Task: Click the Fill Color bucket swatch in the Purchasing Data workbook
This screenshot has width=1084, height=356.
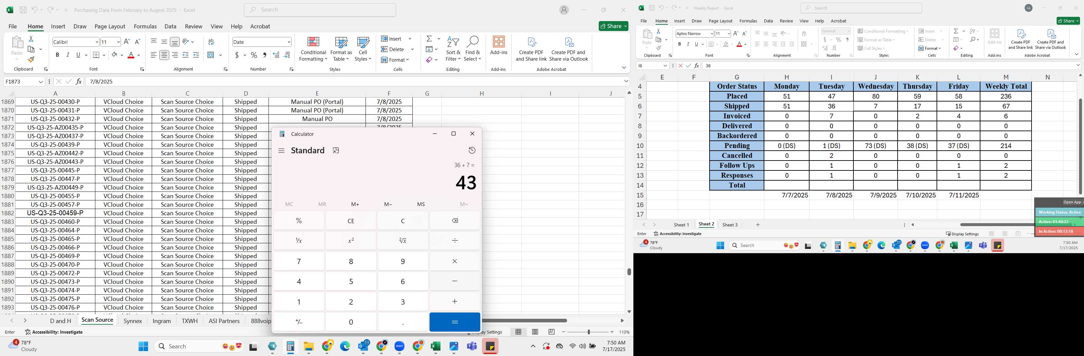Action: [x=114, y=55]
